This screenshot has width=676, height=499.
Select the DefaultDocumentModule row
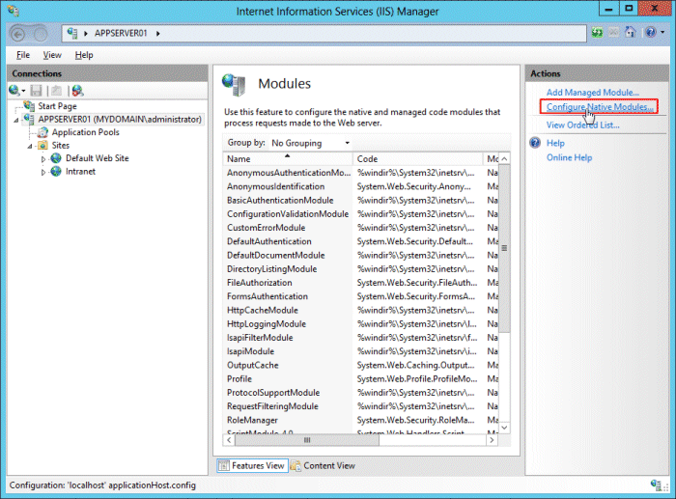pyautogui.click(x=361, y=255)
